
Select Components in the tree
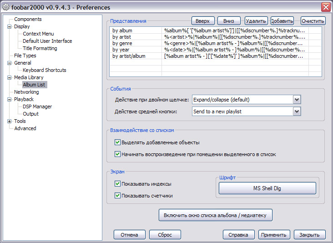(28, 19)
